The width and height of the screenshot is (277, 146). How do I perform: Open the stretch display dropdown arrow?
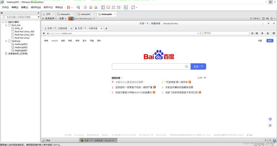coord(136,7)
